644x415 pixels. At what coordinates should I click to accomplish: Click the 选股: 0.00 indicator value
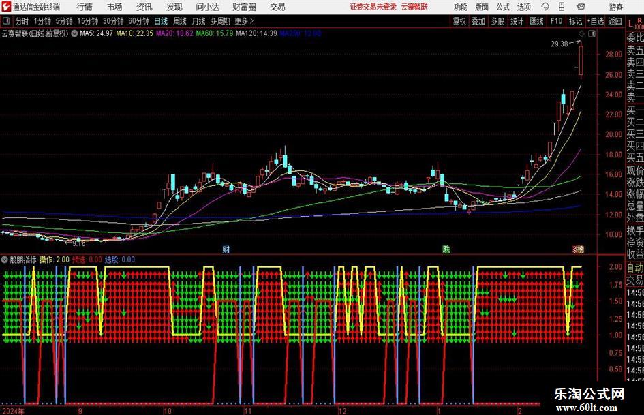tap(120, 260)
